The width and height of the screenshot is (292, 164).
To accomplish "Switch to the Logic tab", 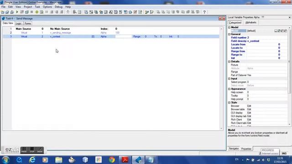I will (x=18, y=23).
